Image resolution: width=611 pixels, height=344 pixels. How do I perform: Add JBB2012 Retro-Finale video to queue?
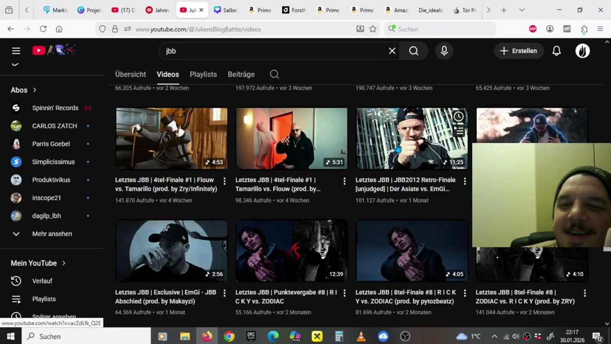click(x=458, y=130)
